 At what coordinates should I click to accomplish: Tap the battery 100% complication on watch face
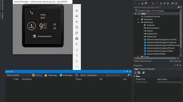[x=31, y=26]
